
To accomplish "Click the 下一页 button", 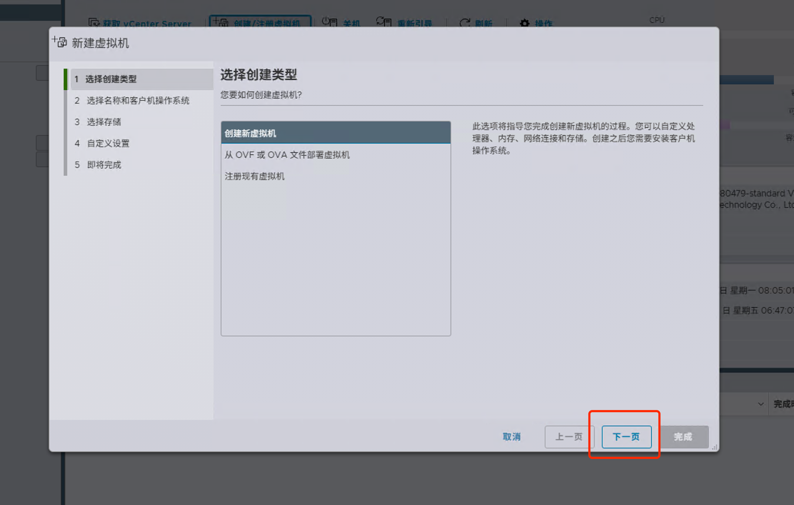I will point(626,436).
